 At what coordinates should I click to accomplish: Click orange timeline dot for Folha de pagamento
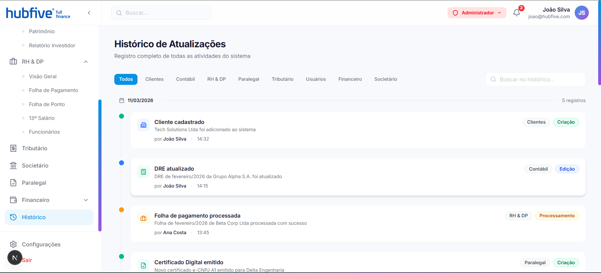click(122, 210)
